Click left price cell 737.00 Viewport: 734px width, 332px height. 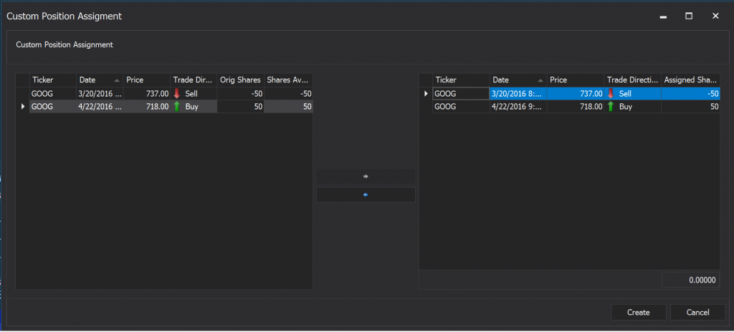146,94
